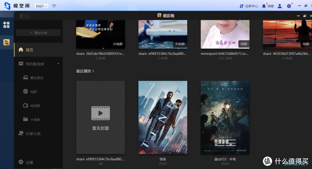Open the top bar settings gear

tap(289, 6)
